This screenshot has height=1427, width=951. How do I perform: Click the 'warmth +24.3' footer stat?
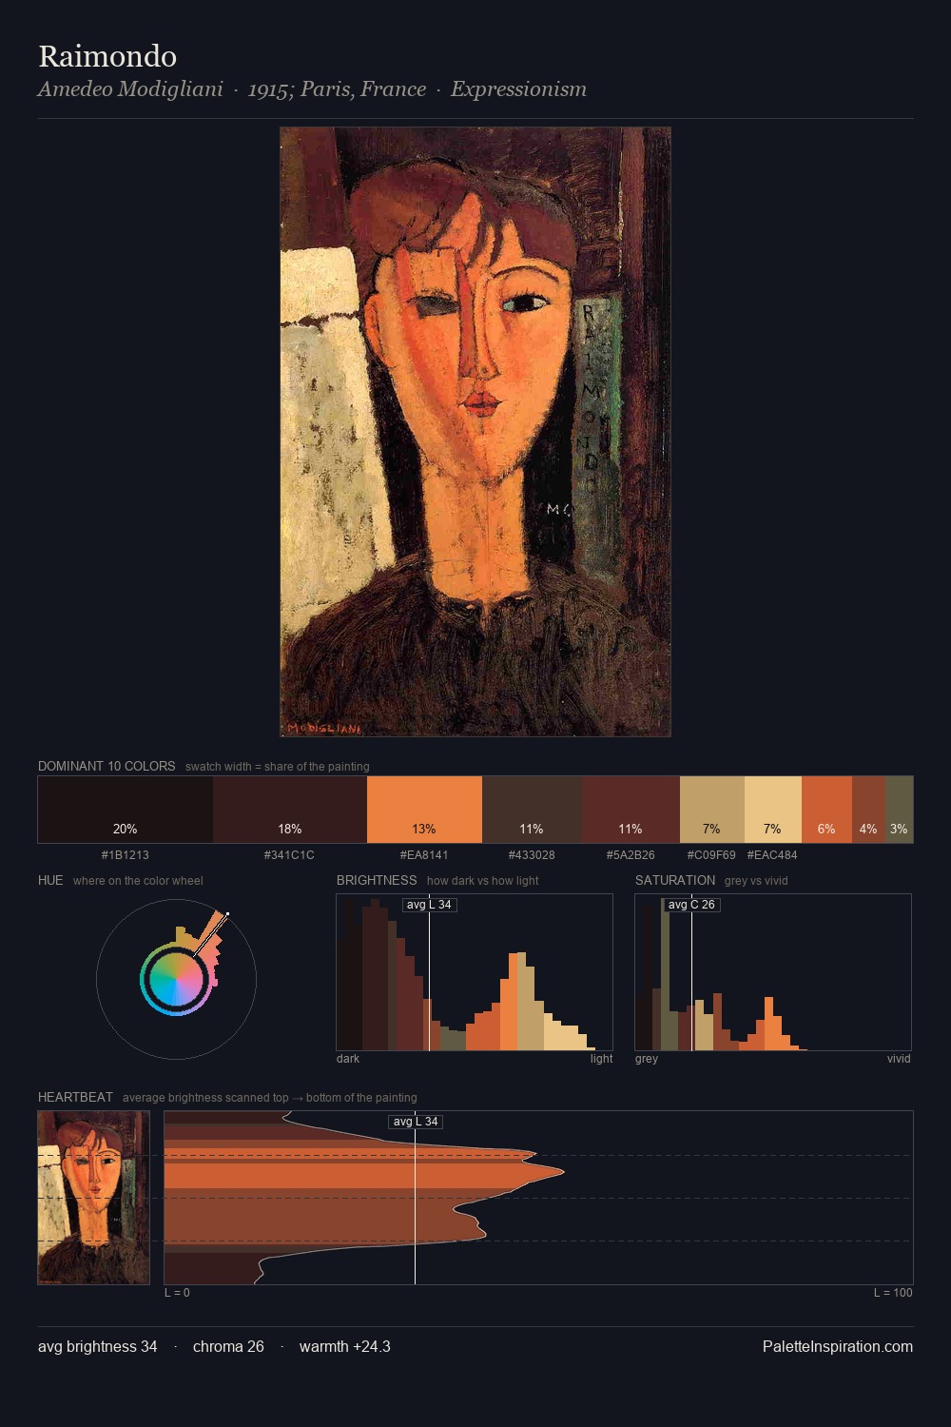tap(345, 1346)
